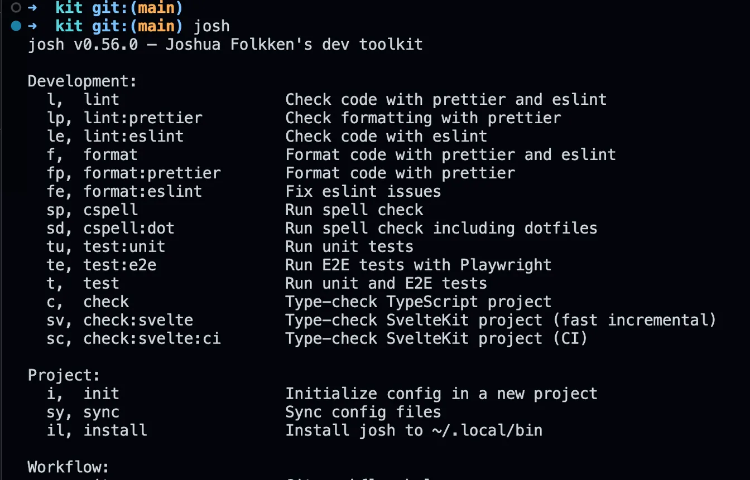This screenshot has width=750, height=480.
Task: Click the "Workflow:" section heading
Action: click(x=69, y=467)
